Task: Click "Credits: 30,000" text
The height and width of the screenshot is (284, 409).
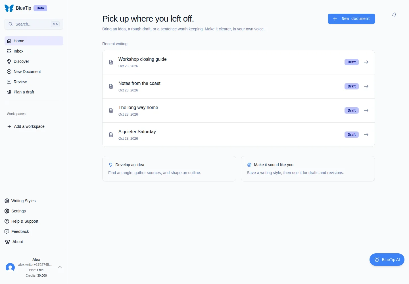Action: coord(36,275)
